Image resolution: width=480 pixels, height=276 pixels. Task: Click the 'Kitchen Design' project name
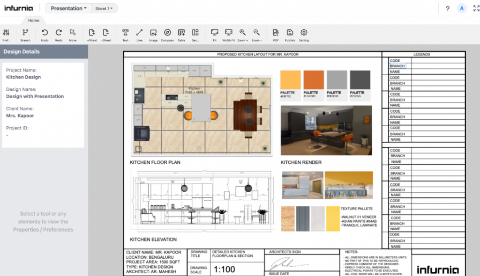coord(23,77)
